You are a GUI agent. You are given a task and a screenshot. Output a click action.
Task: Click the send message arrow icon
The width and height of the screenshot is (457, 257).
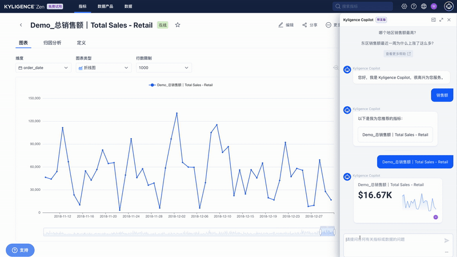447,240
